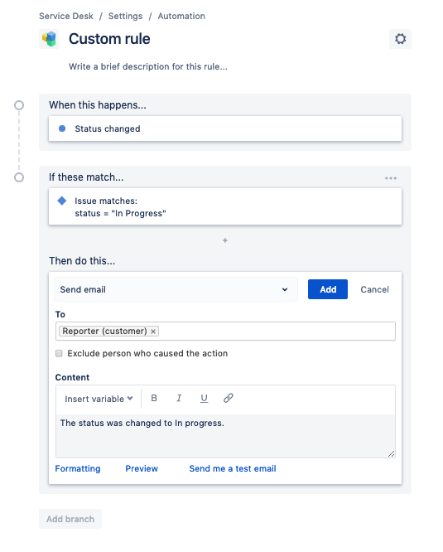Click the Add button
This screenshot has width=443, height=552.
[328, 289]
